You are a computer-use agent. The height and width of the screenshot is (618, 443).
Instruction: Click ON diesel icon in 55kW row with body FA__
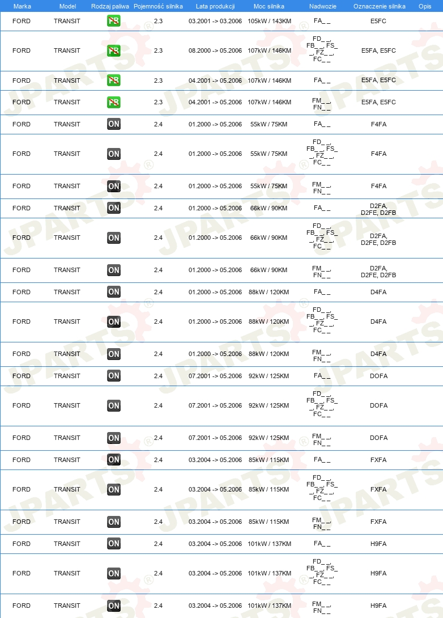click(114, 124)
